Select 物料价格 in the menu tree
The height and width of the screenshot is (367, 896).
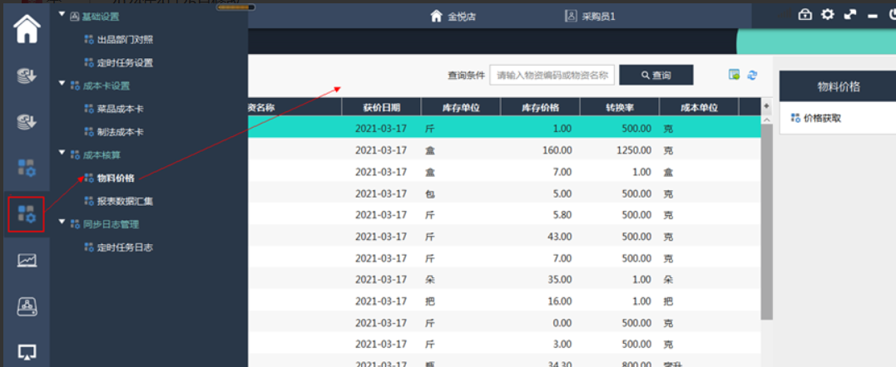point(115,178)
